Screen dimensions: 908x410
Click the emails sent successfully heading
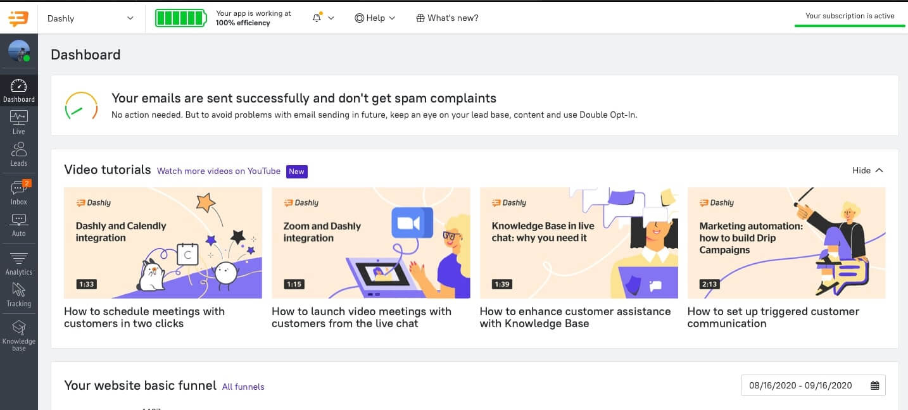(x=304, y=98)
